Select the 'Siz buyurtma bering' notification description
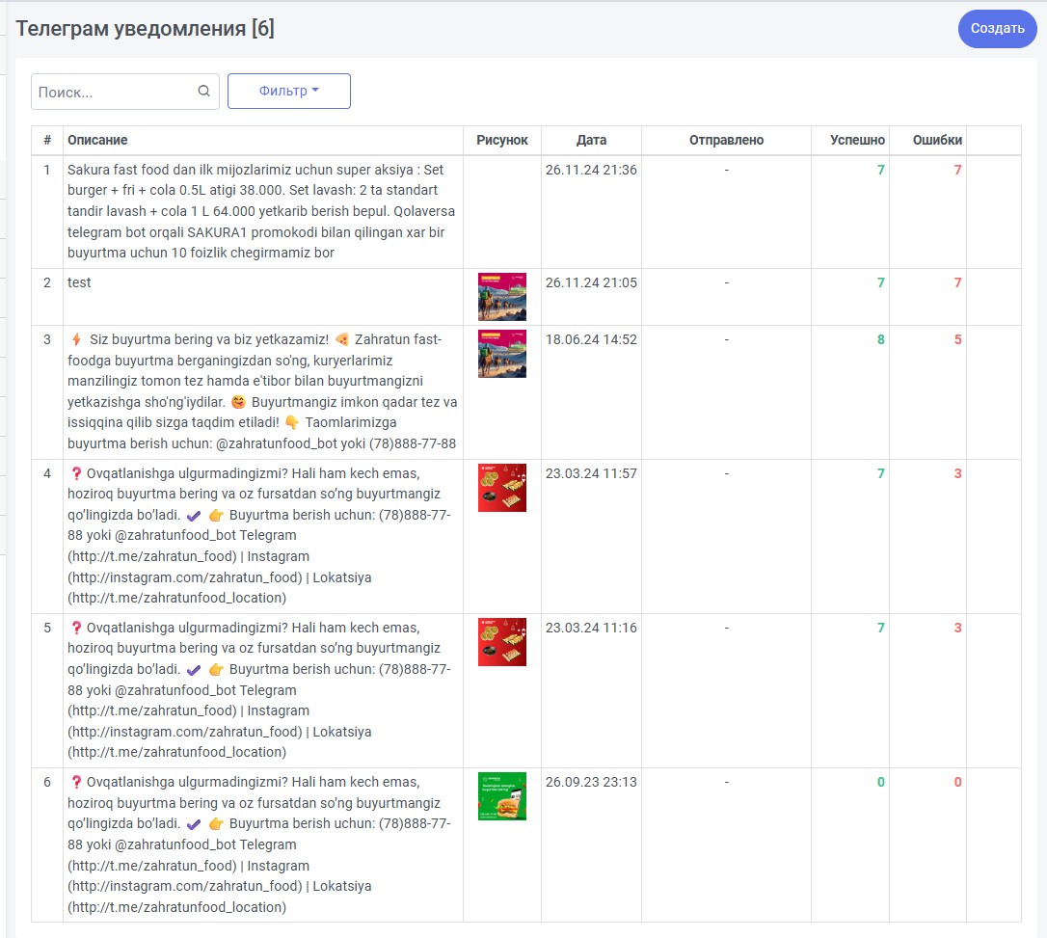Image resolution: width=1047 pixels, height=938 pixels. (x=262, y=391)
